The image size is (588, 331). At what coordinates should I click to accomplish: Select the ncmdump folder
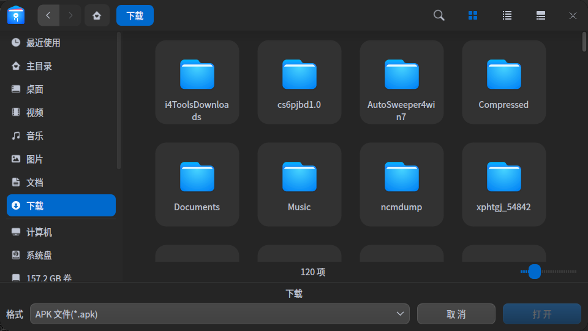click(x=401, y=185)
